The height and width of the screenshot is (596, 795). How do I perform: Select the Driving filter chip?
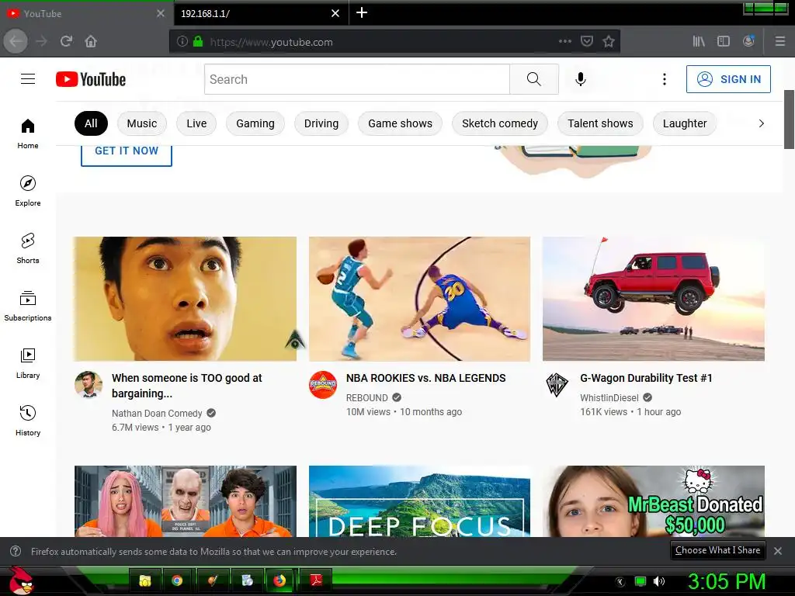321,123
